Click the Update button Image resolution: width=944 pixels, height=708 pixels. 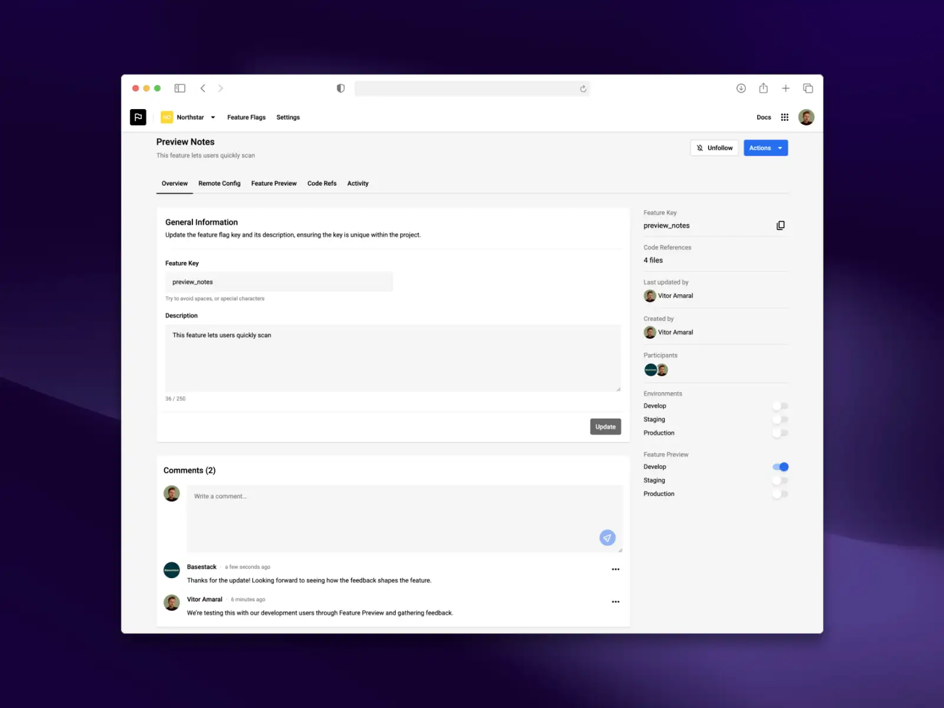pyautogui.click(x=605, y=427)
